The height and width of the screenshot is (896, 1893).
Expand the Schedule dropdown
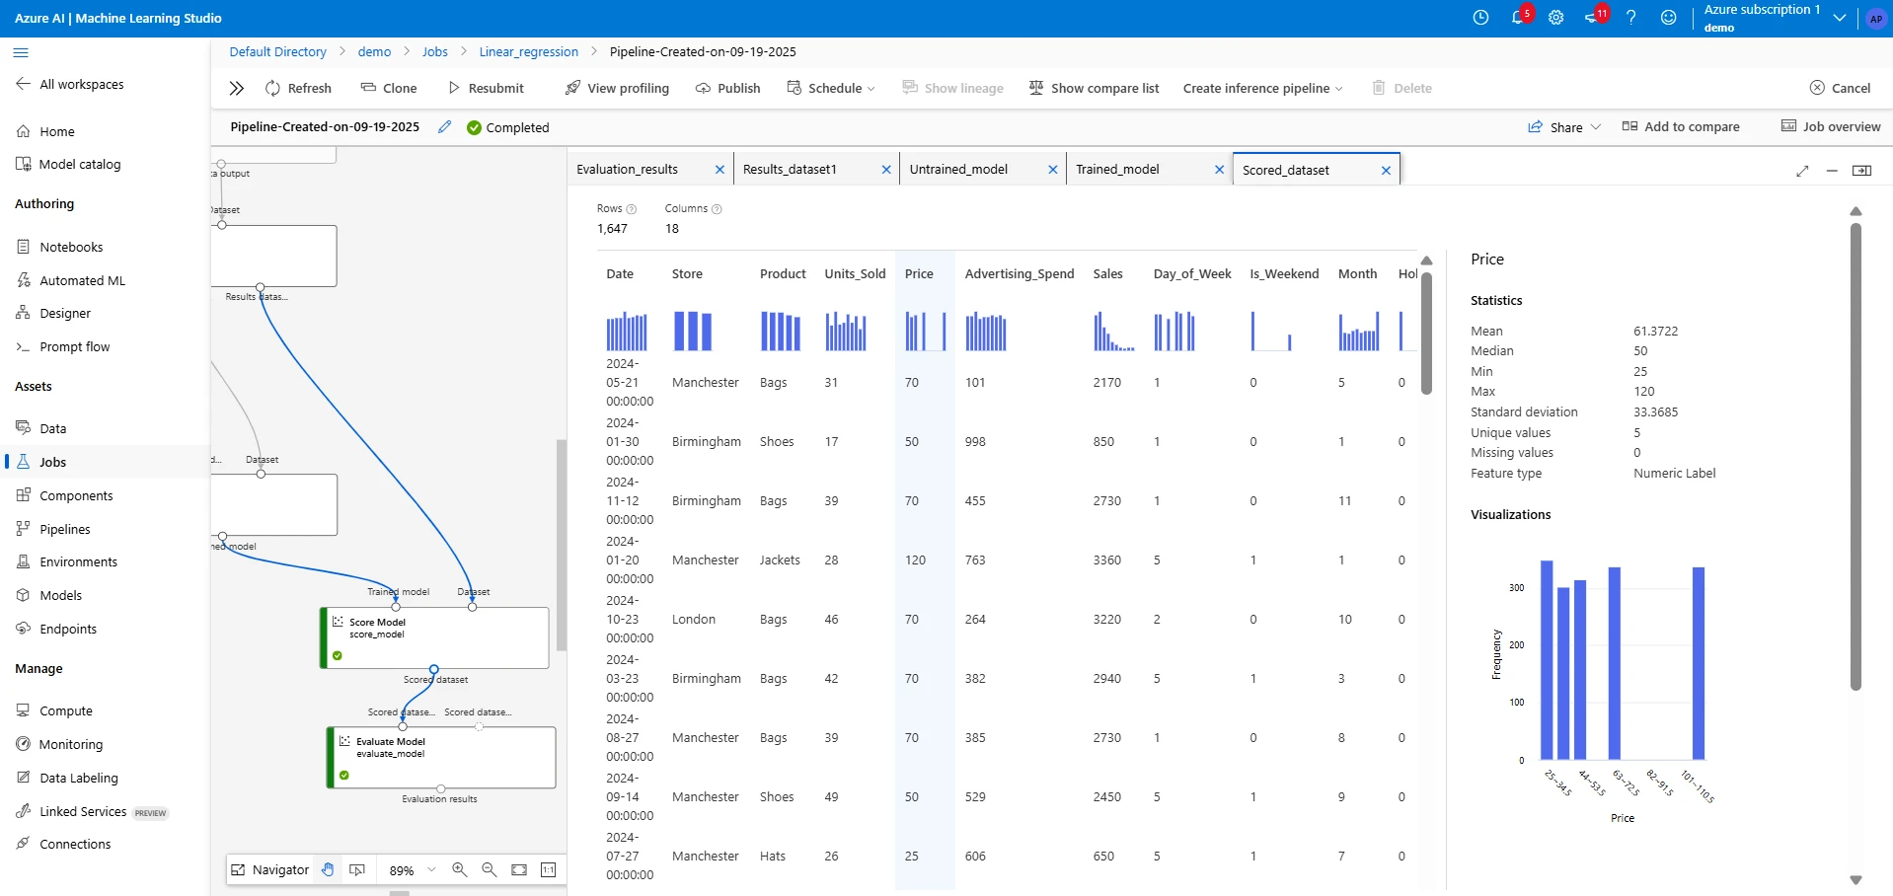(871, 88)
